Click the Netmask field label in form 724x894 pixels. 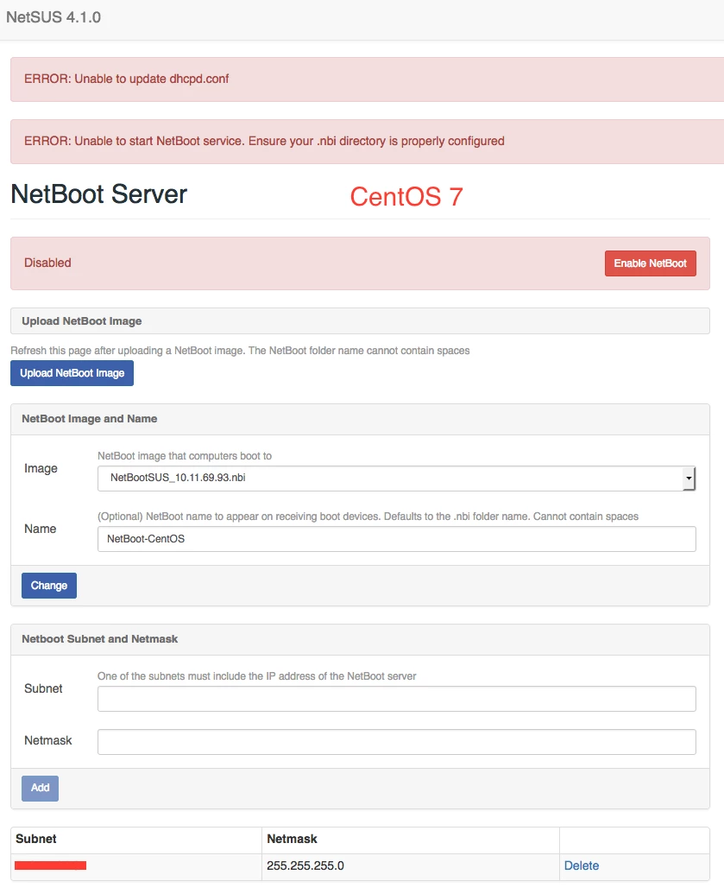click(x=47, y=740)
